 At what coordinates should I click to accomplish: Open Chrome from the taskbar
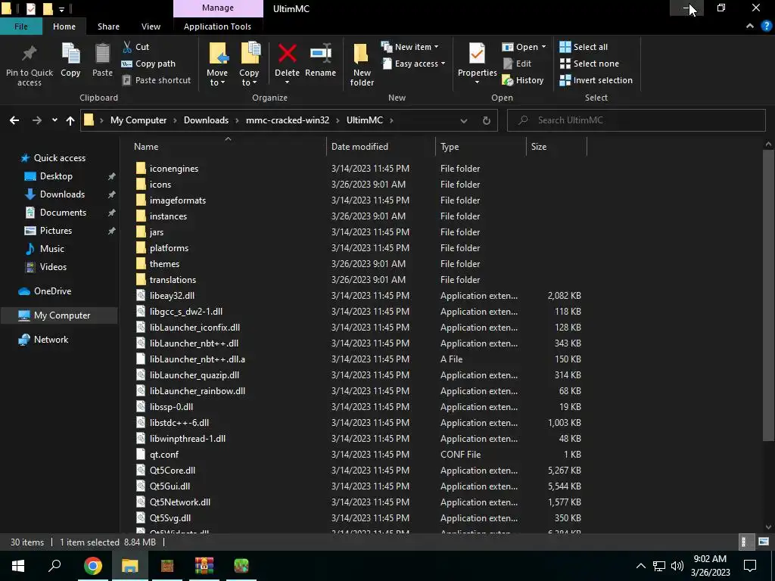pyautogui.click(x=92, y=566)
